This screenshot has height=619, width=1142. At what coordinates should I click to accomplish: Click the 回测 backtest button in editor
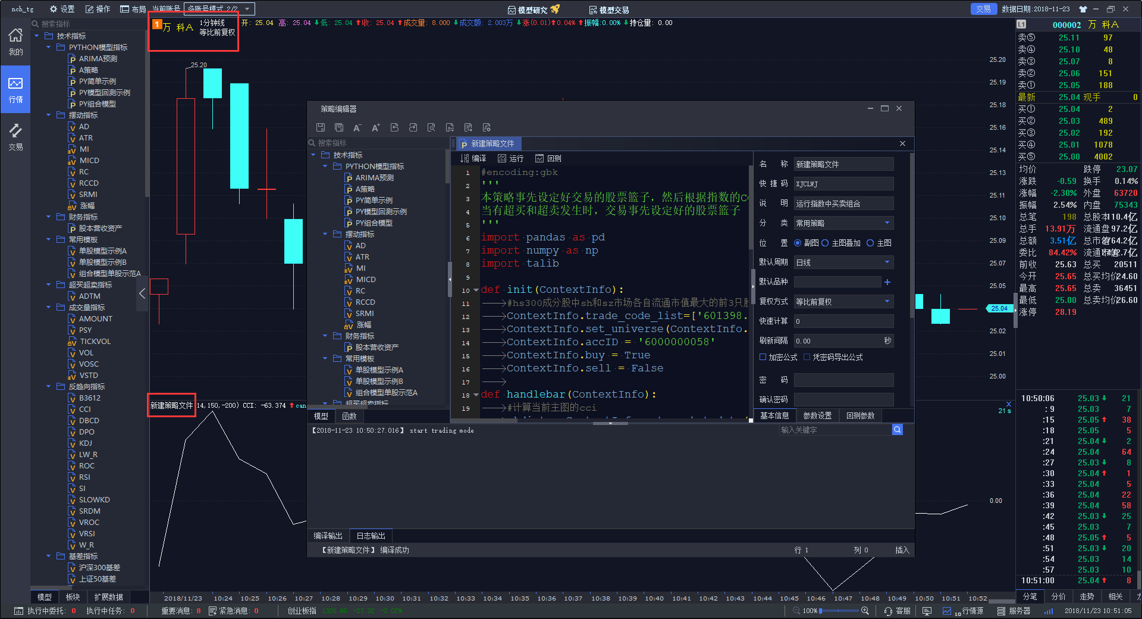point(548,158)
